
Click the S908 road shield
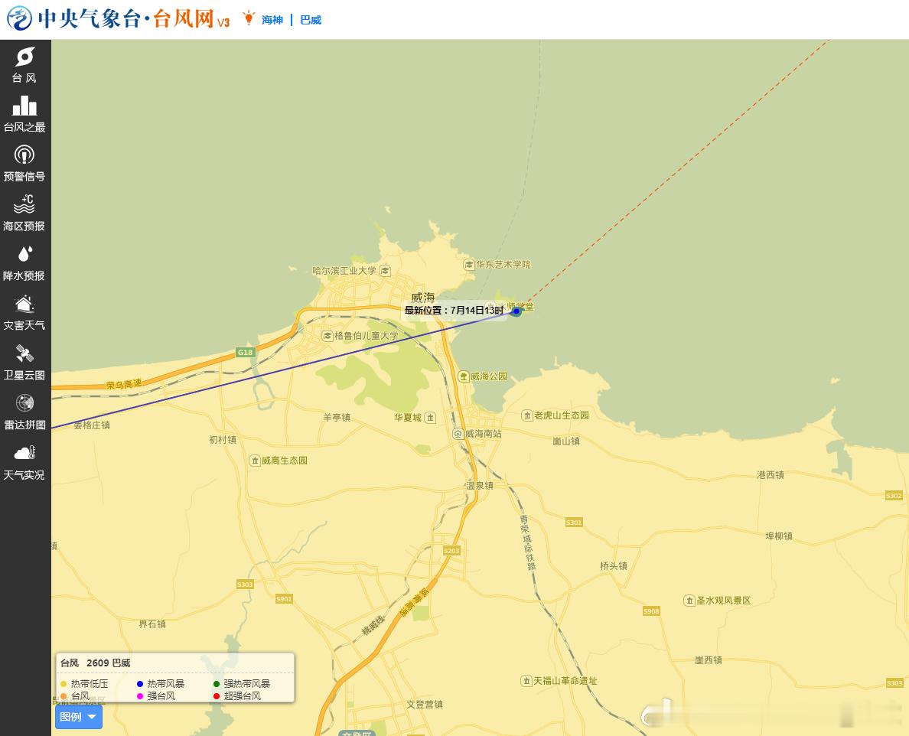(651, 611)
